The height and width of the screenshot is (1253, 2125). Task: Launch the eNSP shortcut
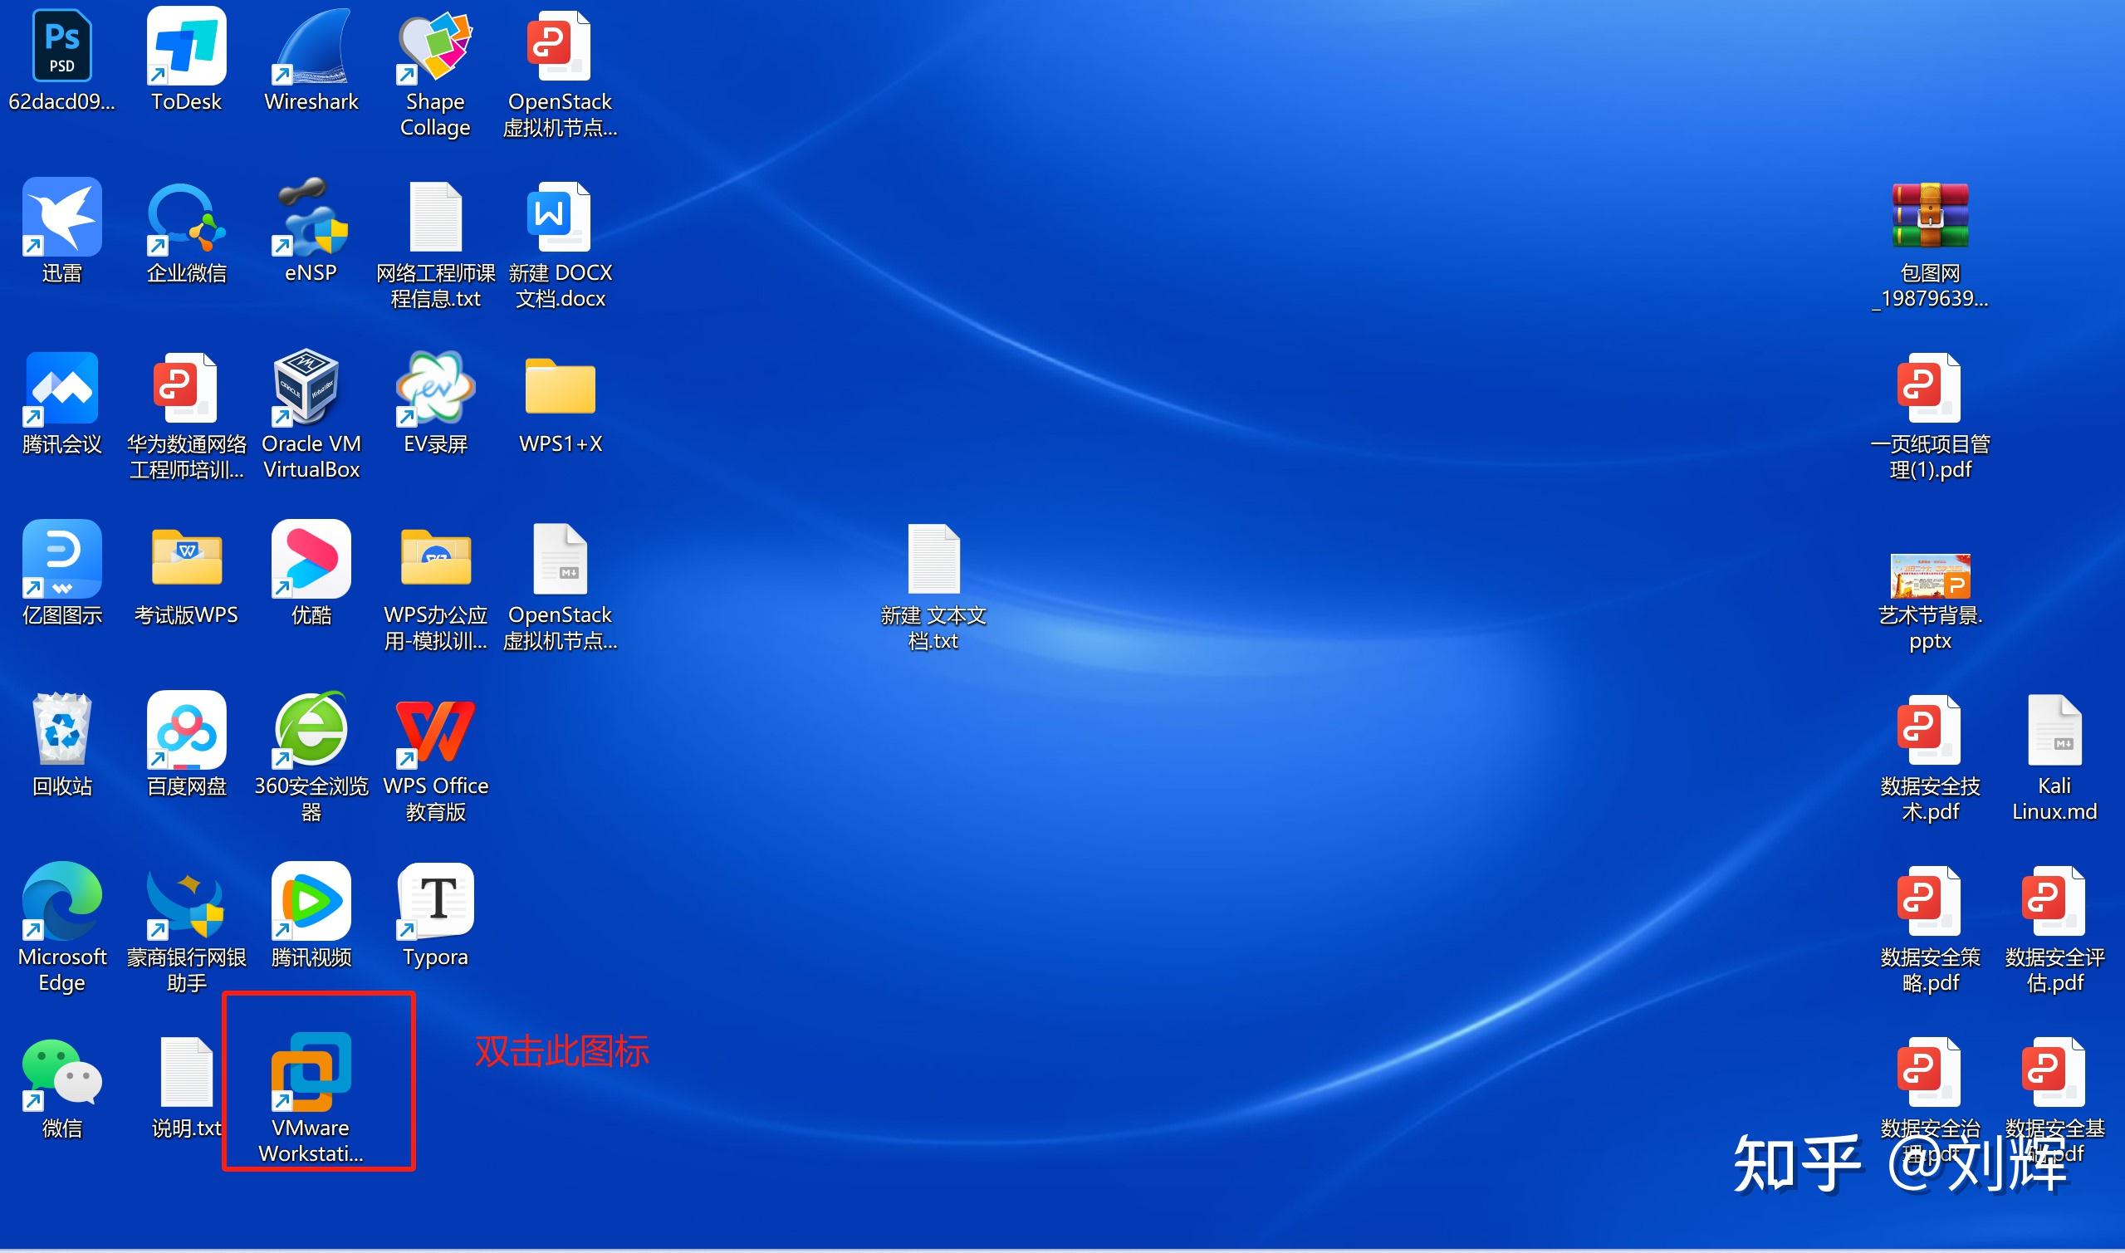(311, 217)
